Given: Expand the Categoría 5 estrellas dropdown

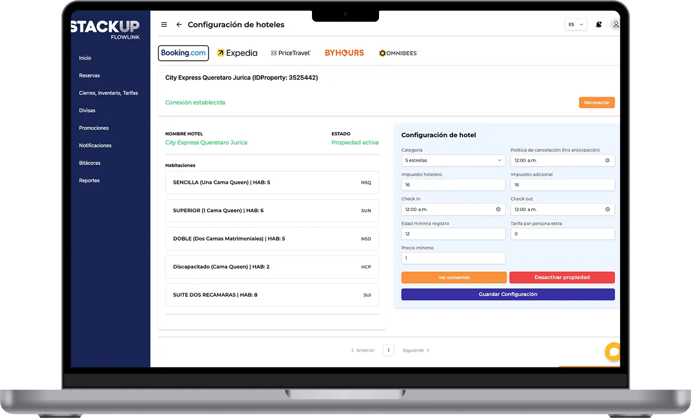Looking at the screenshot, I should coord(453,160).
